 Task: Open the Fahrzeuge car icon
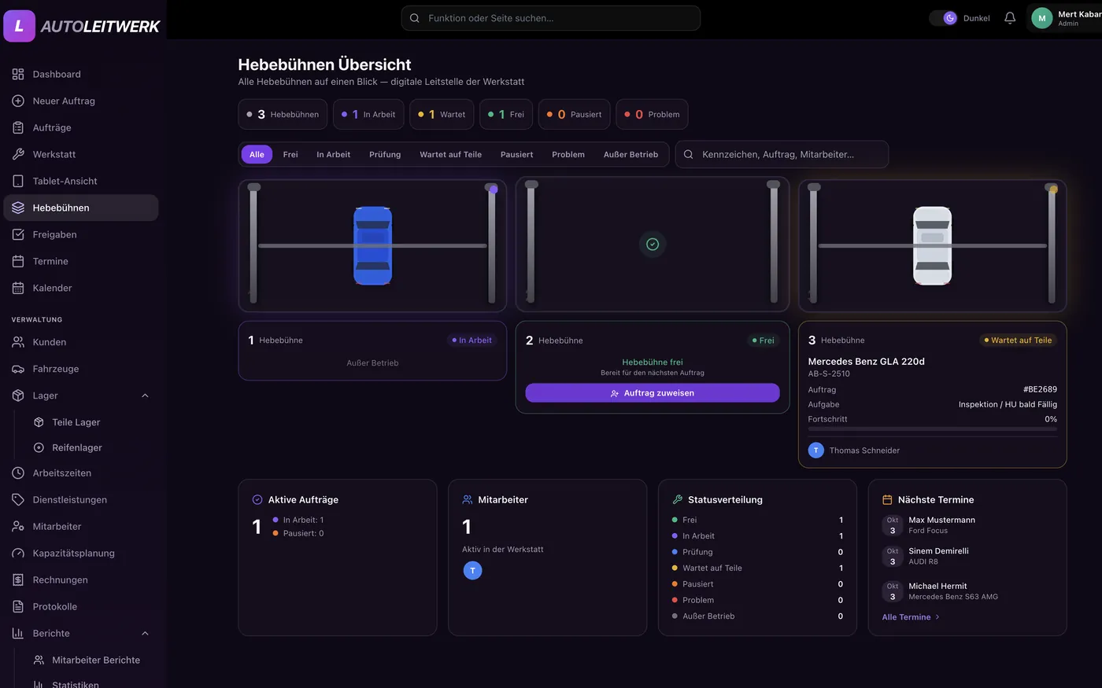18,369
